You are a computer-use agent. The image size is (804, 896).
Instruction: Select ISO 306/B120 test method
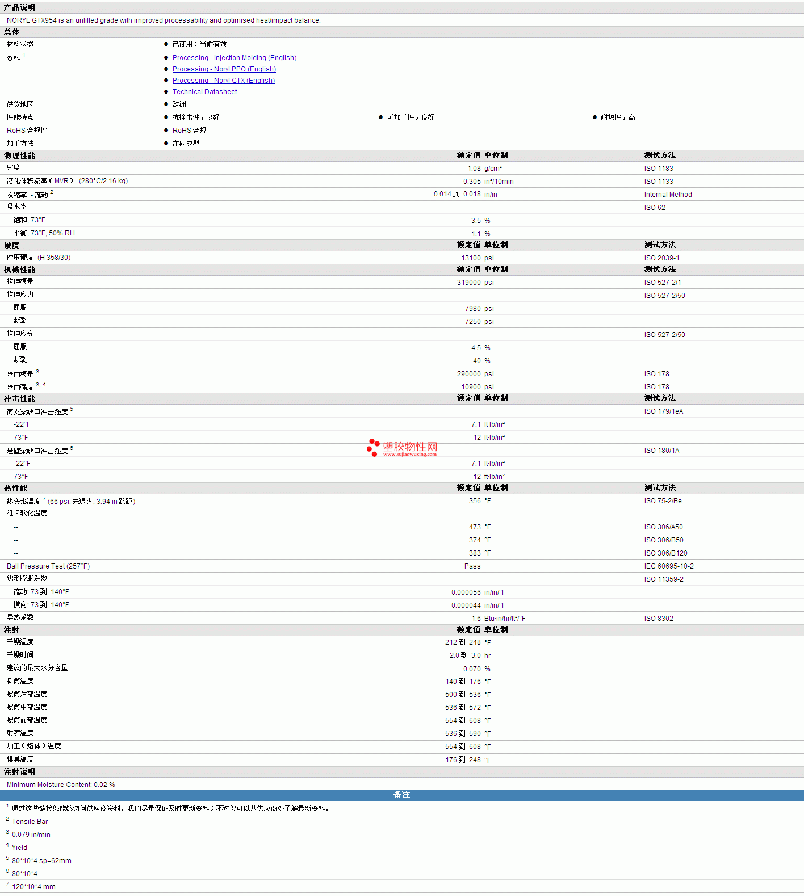[665, 553]
